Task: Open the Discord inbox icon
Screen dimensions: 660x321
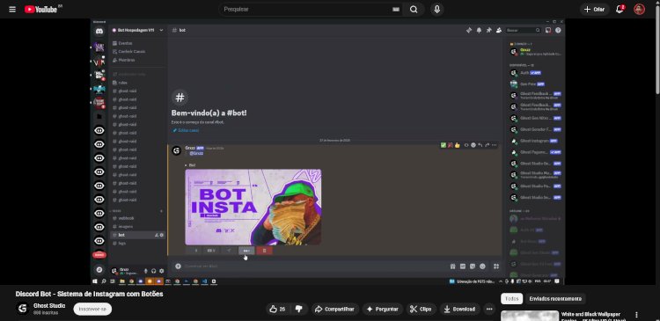Action: coord(548,30)
